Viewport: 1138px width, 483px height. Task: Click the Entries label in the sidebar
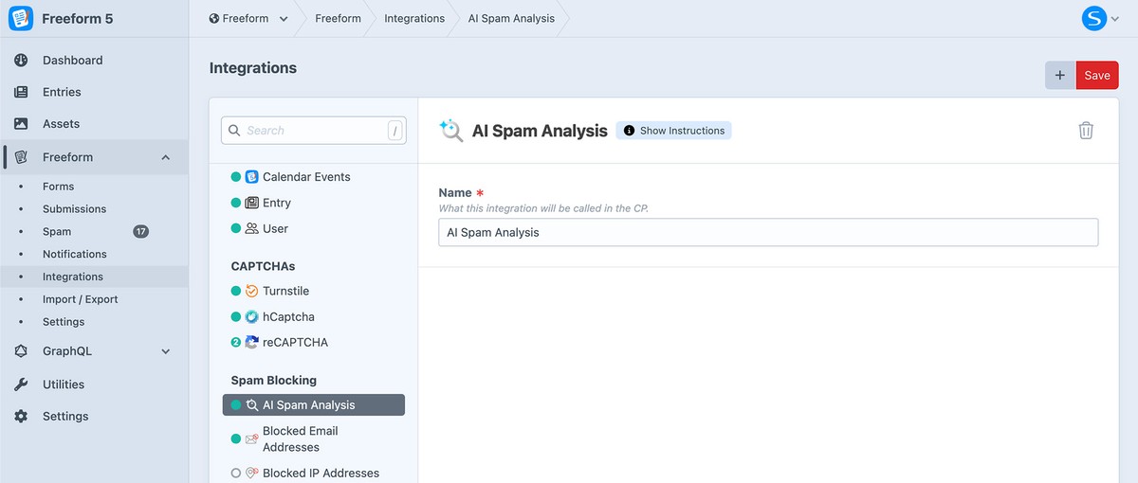point(62,92)
